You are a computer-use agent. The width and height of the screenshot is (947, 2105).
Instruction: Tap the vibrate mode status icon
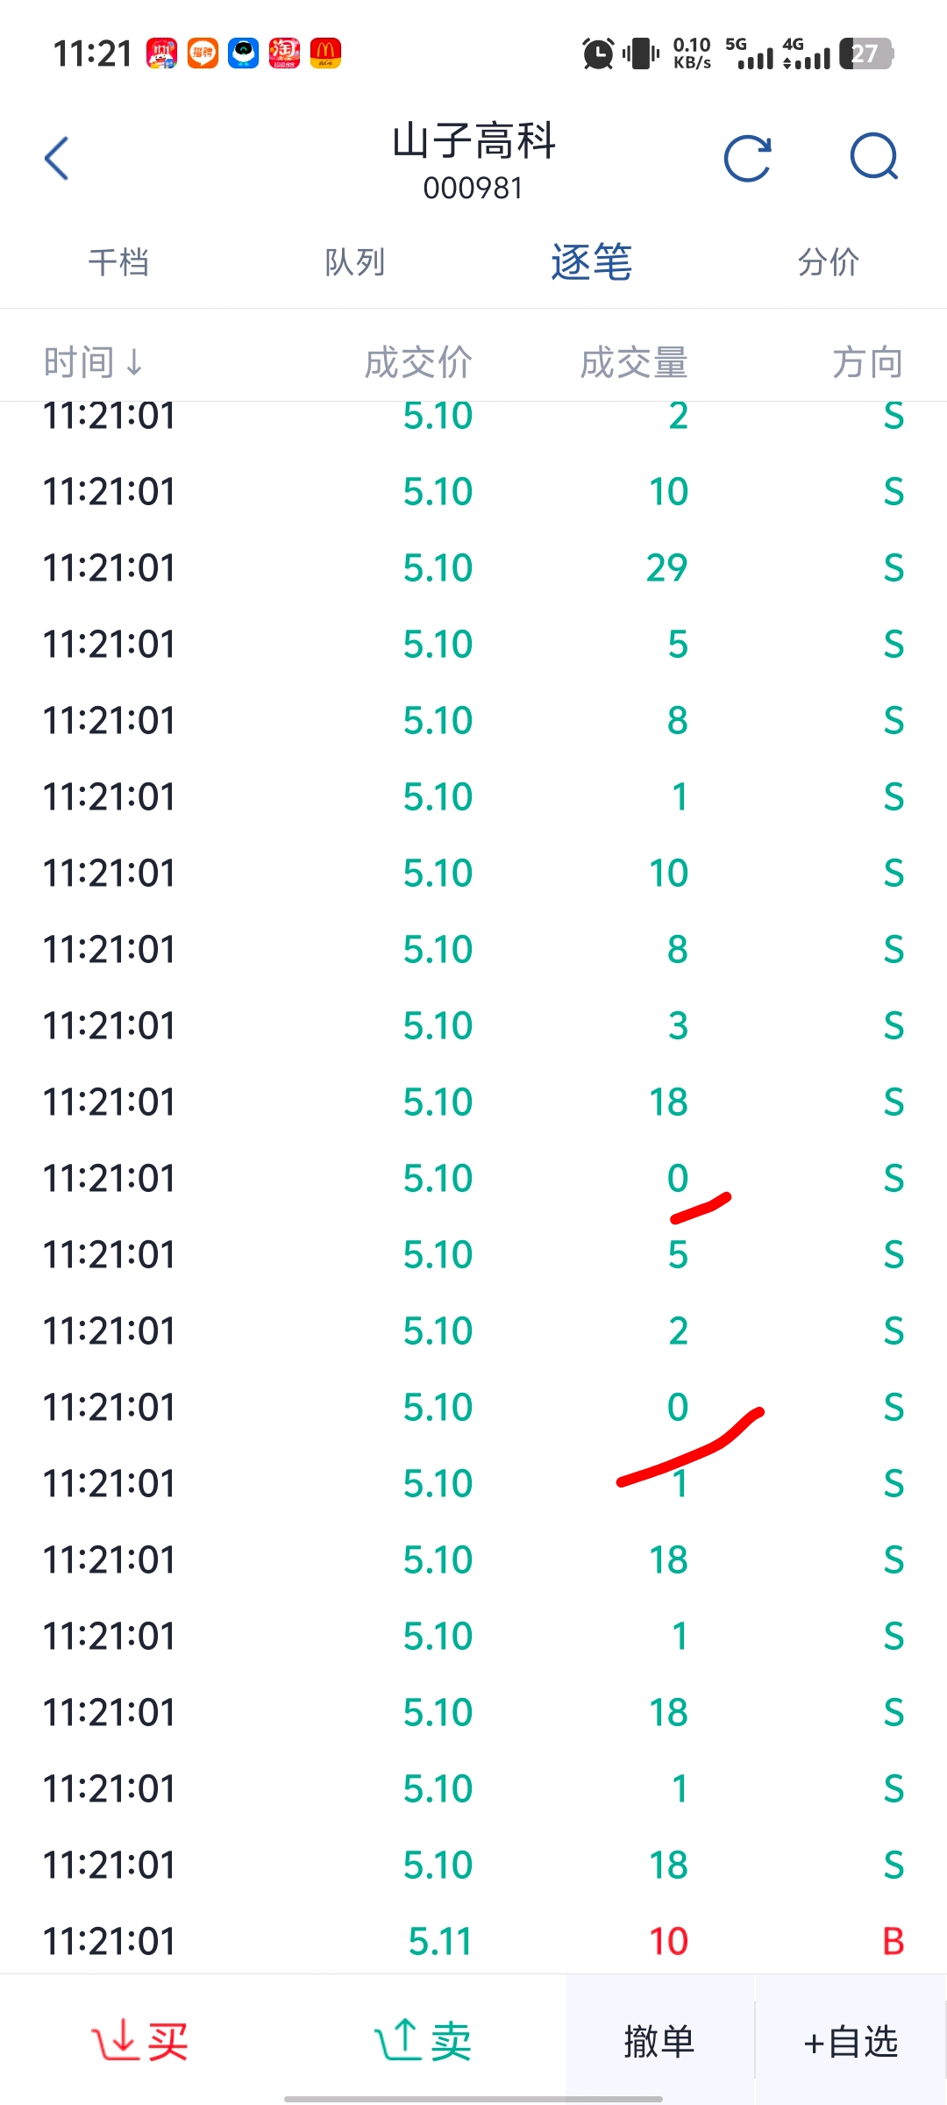[x=641, y=54]
